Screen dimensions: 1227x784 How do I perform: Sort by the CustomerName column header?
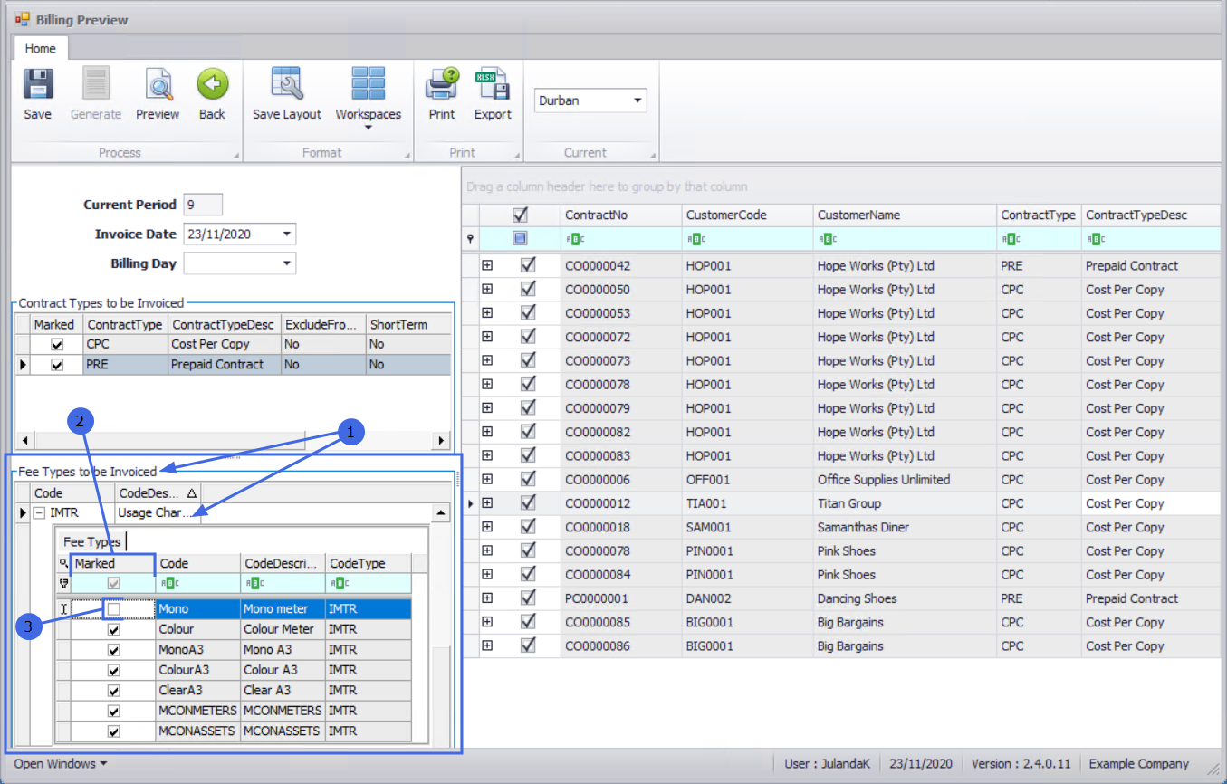click(x=903, y=215)
